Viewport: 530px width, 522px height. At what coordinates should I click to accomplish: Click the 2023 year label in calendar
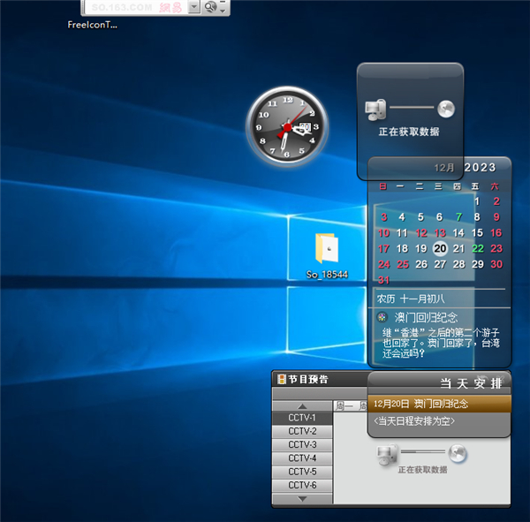(x=480, y=168)
